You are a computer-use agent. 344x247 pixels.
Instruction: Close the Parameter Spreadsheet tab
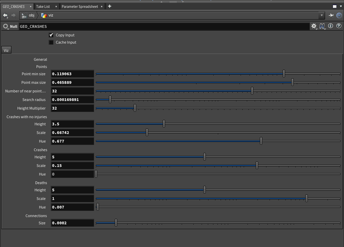[102, 7]
